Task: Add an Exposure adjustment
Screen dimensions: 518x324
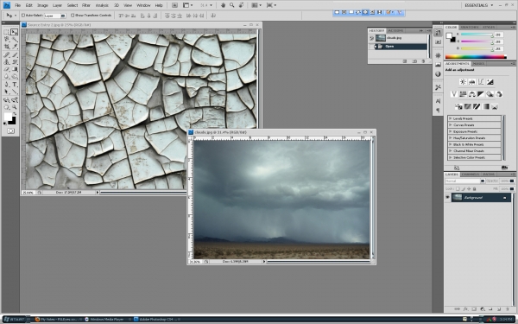Action: (490, 82)
